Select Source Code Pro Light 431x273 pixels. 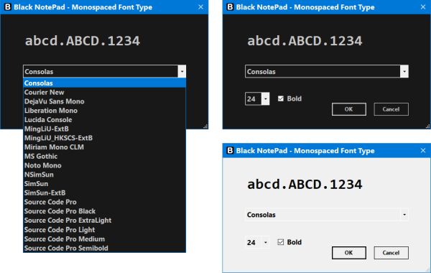tap(104, 230)
